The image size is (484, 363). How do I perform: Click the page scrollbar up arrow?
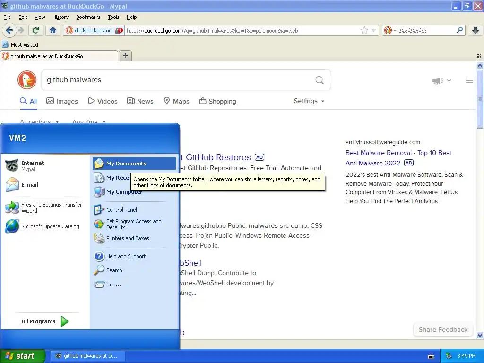480,65
